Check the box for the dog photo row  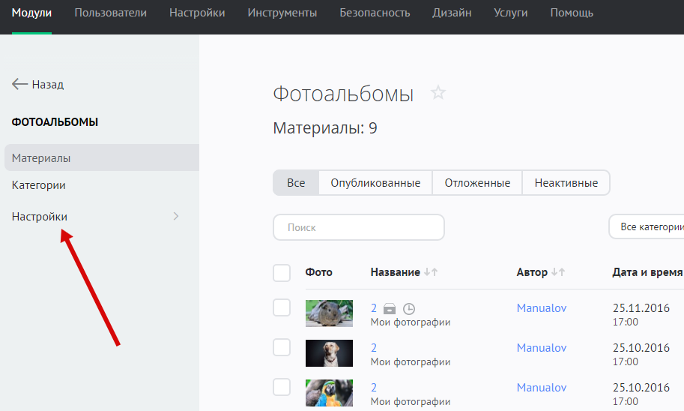tap(282, 347)
